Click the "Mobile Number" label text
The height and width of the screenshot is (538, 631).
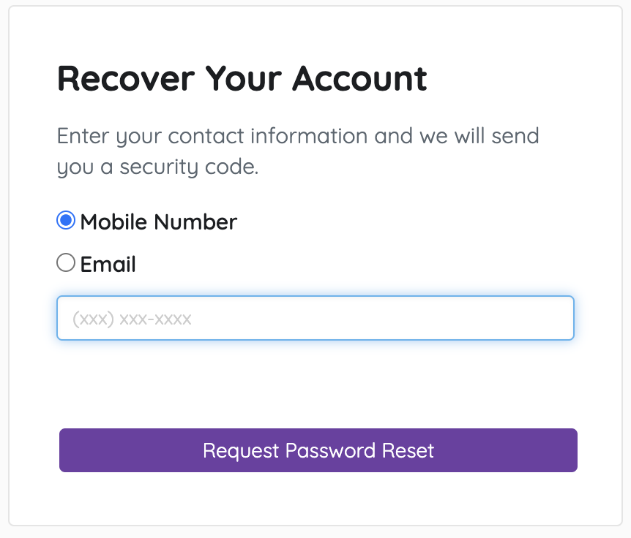tap(159, 221)
